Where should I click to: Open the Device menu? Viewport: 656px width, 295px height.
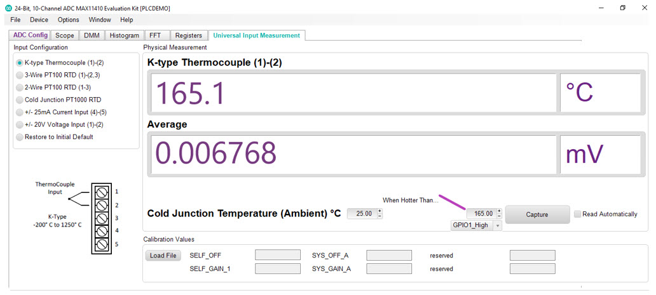[39, 20]
